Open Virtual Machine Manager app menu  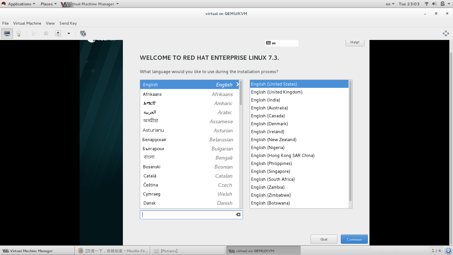[x=90, y=4]
